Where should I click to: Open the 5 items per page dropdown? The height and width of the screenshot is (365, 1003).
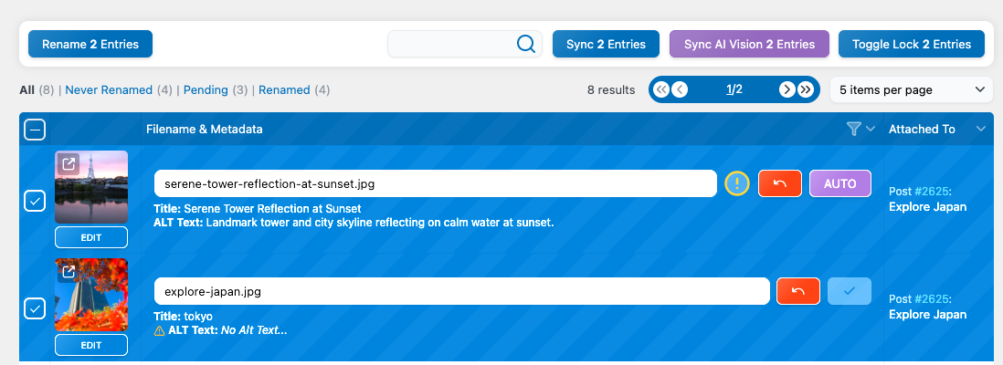(912, 89)
